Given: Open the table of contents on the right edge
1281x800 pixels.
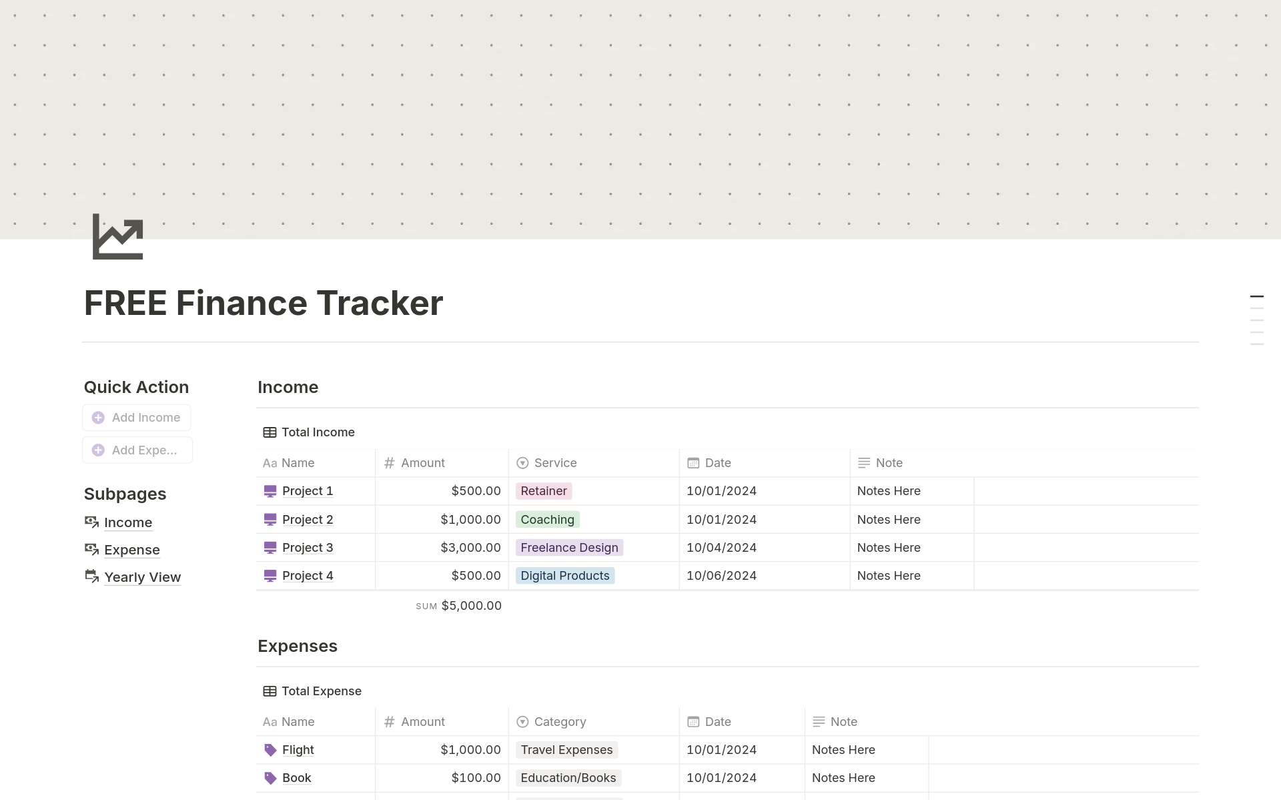Looking at the screenshot, I should pos(1257,319).
